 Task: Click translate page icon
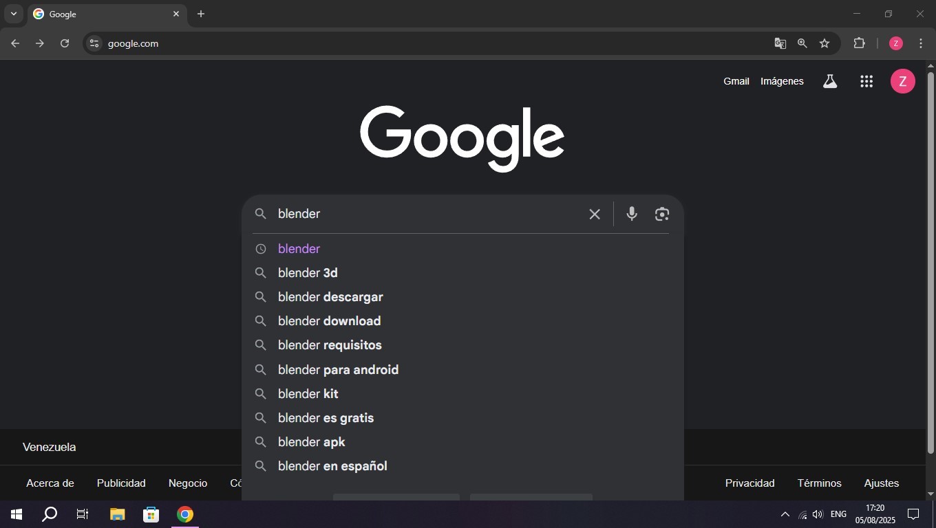(780, 43)
